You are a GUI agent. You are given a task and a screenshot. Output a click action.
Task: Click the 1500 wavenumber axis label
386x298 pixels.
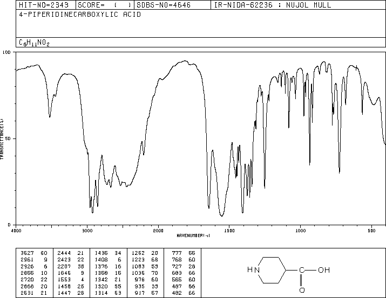(x=229, y=231)
